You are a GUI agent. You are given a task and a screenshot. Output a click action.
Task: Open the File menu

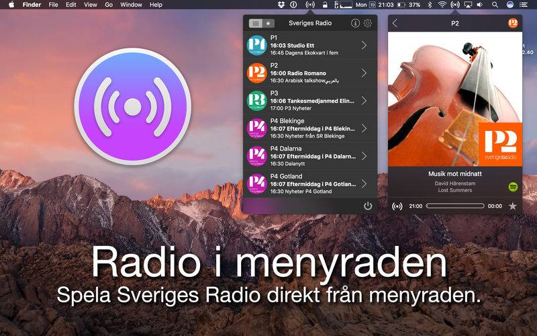pos(53,5)
